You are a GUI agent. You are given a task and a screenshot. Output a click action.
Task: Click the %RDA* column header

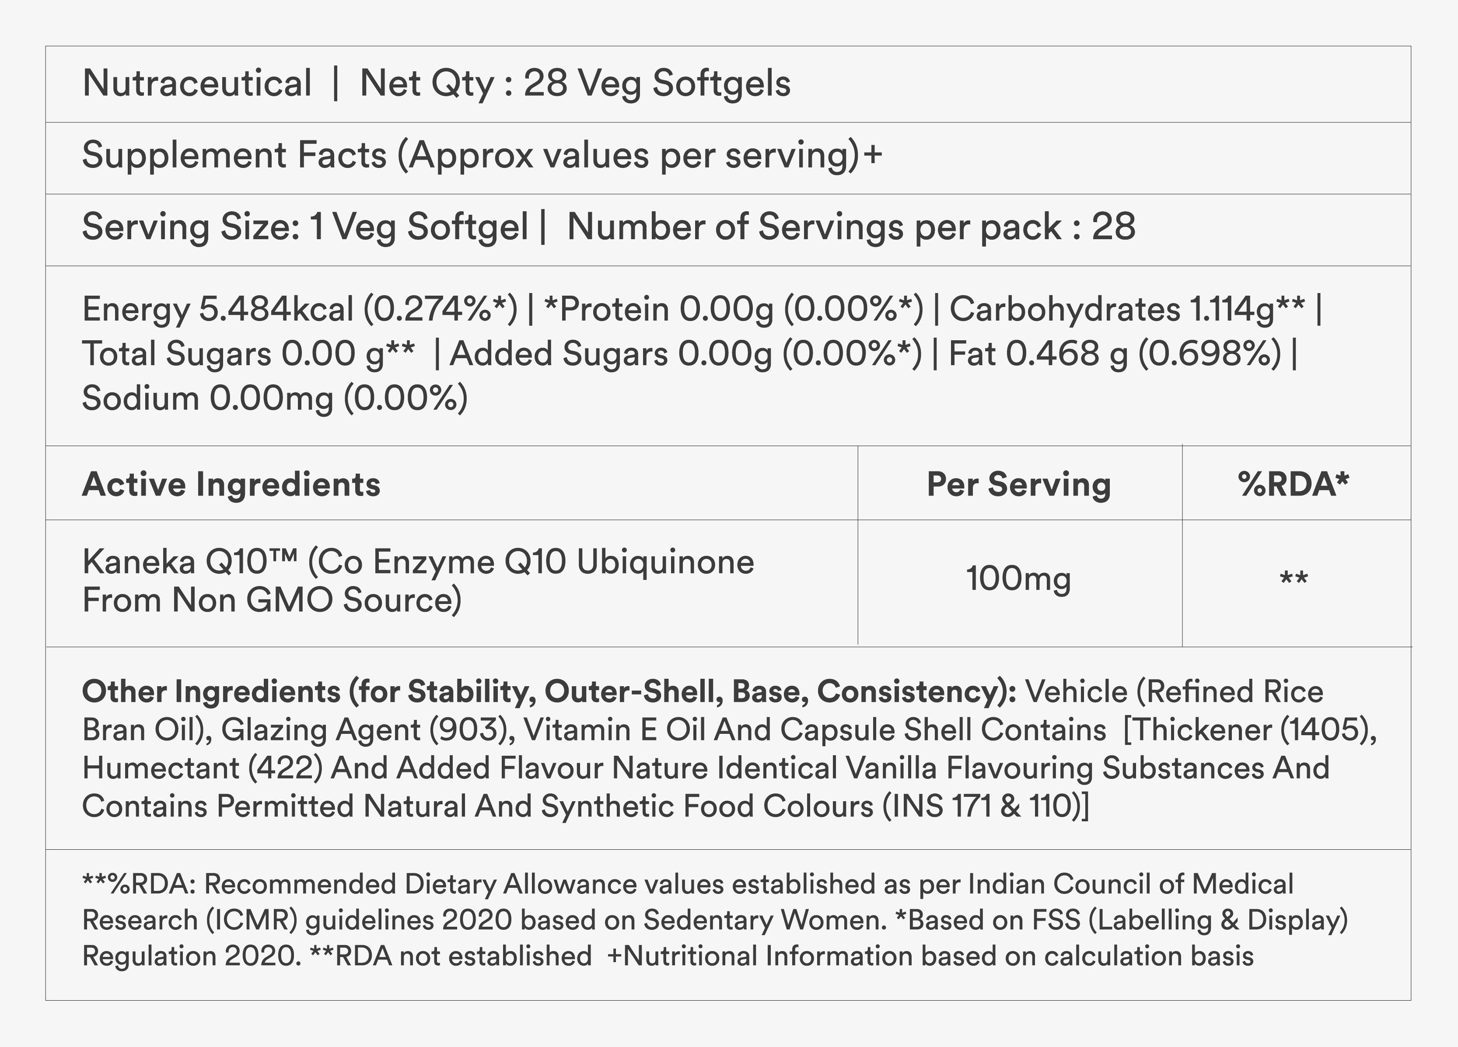(x=1294, y=485)
